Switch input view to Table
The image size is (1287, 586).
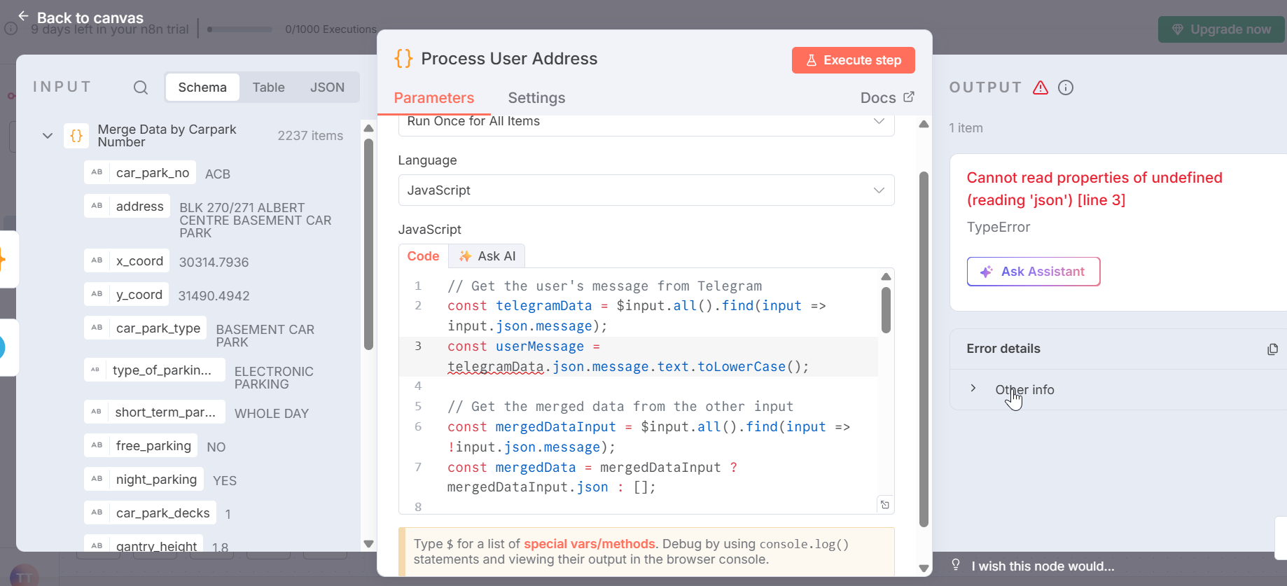269,88
